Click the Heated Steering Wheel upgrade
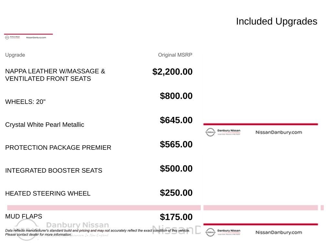Screen dimensions: 331x248 (48, 193)
